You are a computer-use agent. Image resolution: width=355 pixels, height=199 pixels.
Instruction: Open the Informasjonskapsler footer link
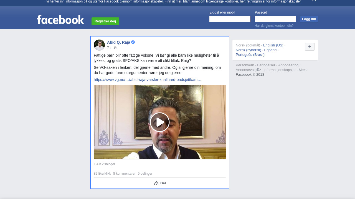(x=280, y=70)
